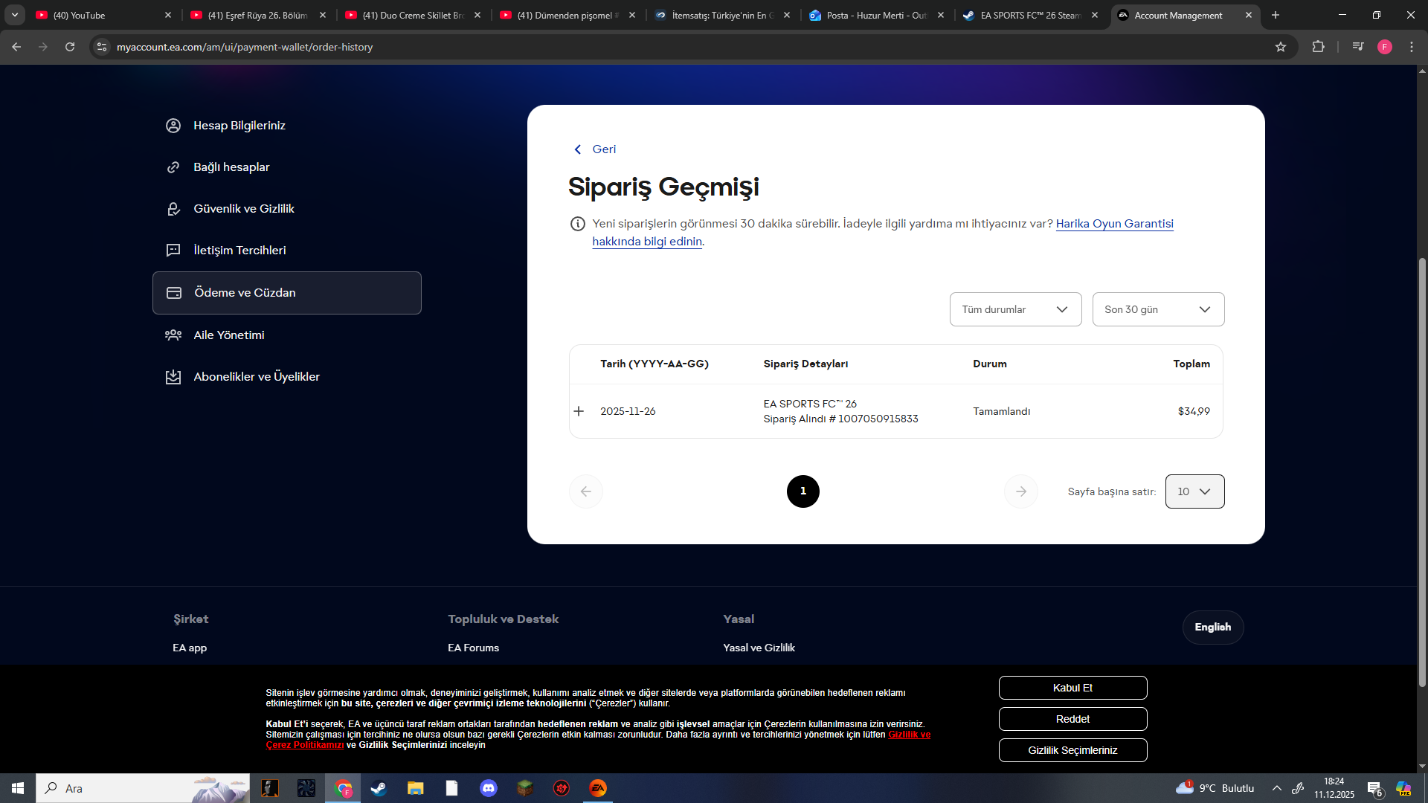Viewport: 1428px width, 803px height.
Task: Switch language with English button
Action: click(x=1213, y=628)
